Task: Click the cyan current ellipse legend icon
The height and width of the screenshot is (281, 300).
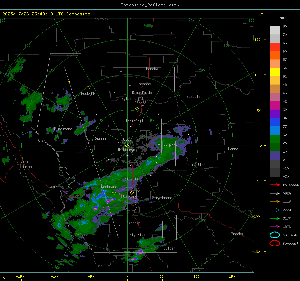Action: (x=275, y=235)
